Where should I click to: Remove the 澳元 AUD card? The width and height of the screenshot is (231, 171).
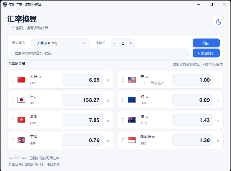point(218,121)
